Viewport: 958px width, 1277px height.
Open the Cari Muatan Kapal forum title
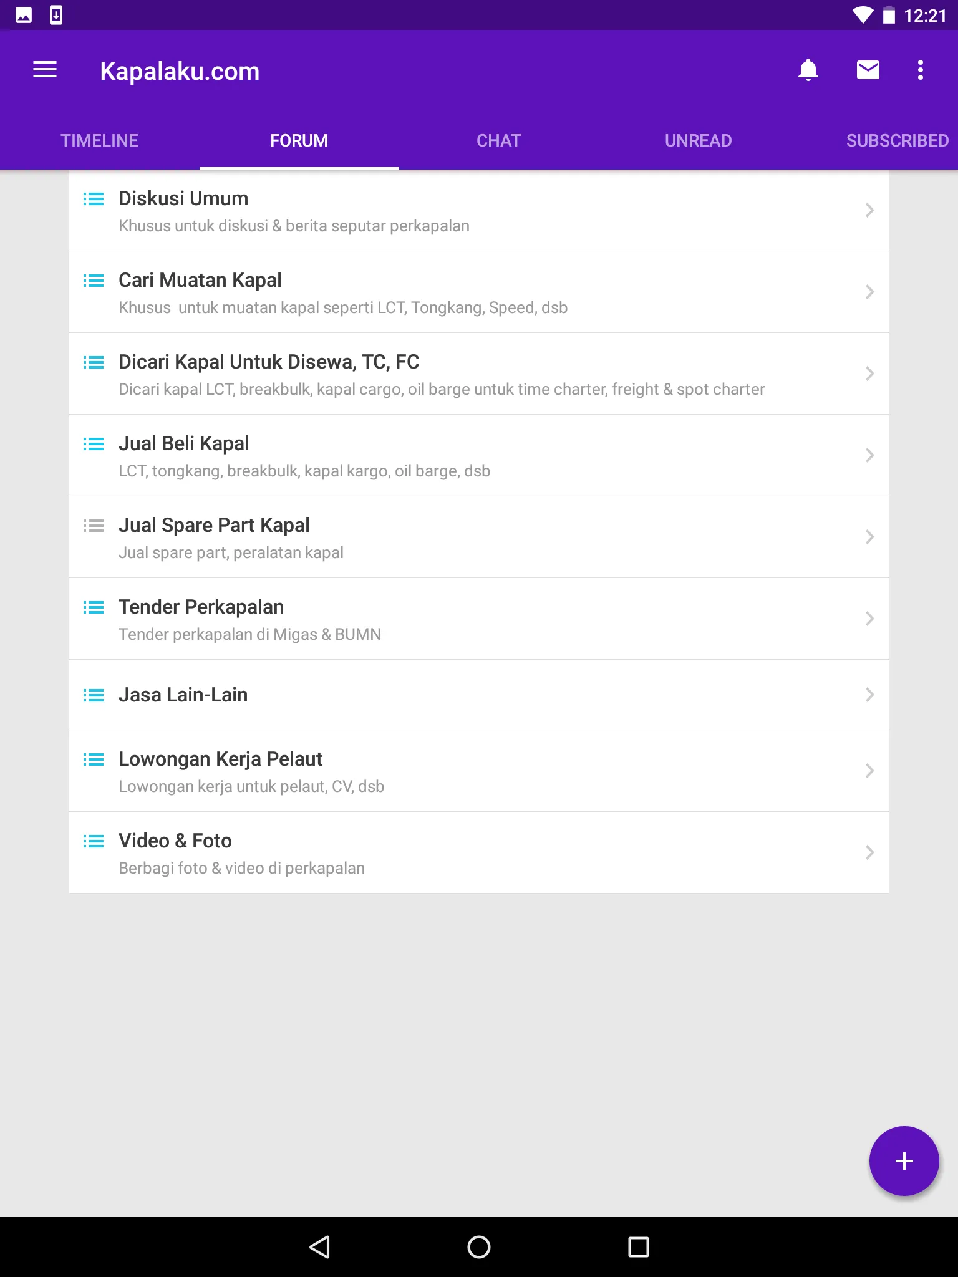(200, 280)
